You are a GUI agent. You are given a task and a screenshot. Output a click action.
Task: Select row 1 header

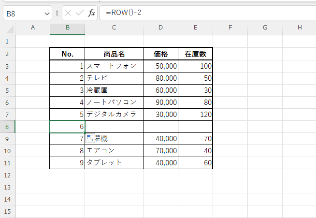7,42
